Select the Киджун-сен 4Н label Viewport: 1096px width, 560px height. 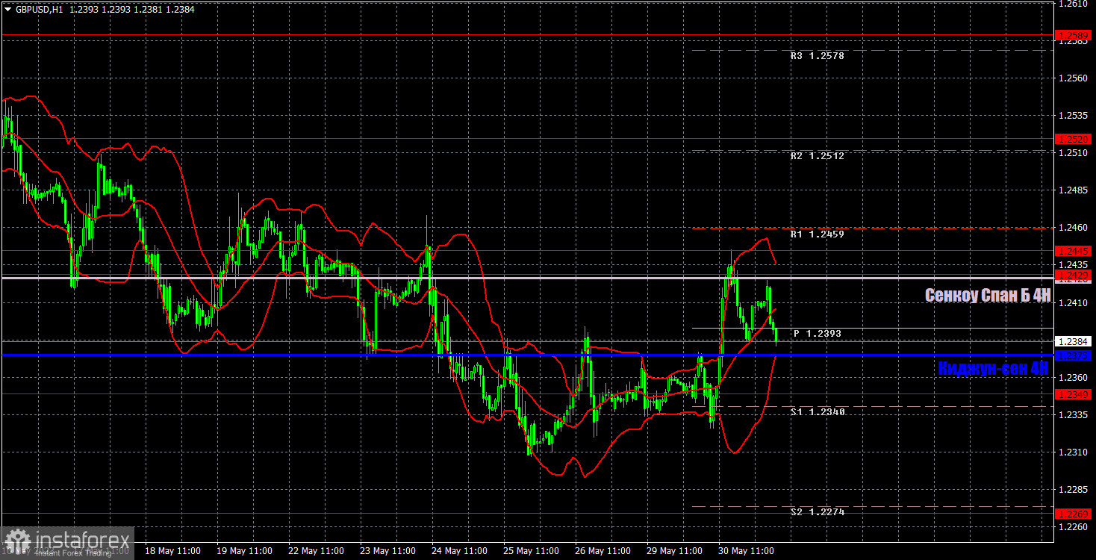tap(993, 368)
